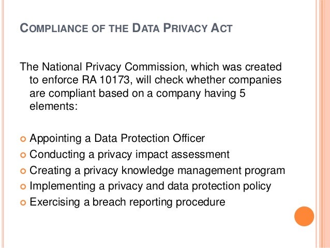Click the bullet before Exercising a breach reporting
Viewport: 330px width, 248px height.
(x=23, y=203)
